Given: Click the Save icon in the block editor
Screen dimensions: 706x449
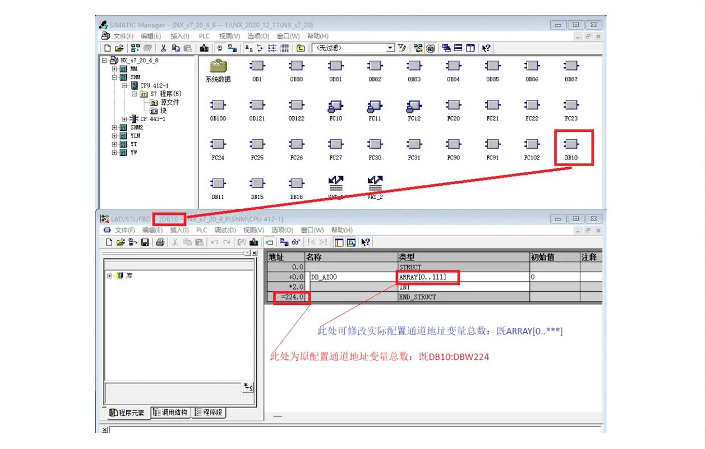Looking at the screenshot, I should [145, 242].
